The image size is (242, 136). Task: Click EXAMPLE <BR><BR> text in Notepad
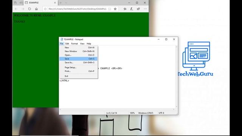coord(111,68)
